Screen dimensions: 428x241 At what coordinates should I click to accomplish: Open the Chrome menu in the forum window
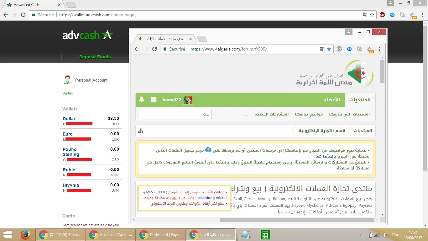click(380, 49)
